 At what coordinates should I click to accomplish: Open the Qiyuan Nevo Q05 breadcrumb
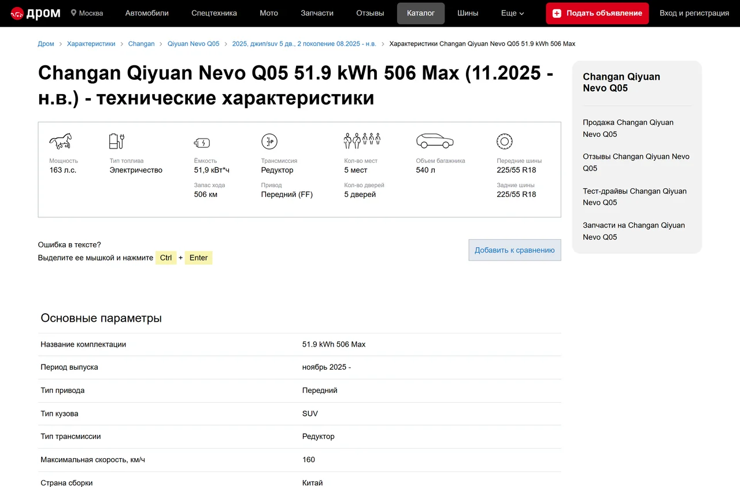pos(194,44)
